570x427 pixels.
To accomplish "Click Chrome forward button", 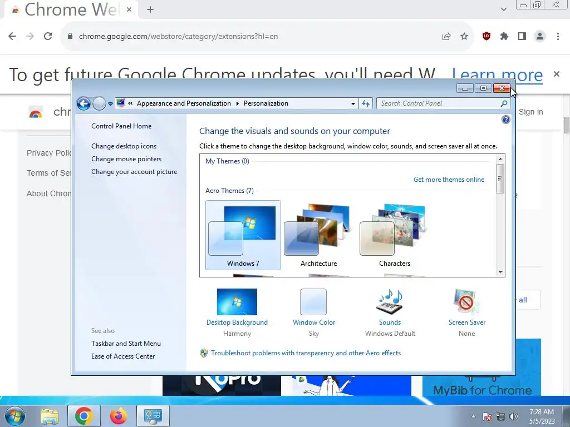I will tap(30, 36).
